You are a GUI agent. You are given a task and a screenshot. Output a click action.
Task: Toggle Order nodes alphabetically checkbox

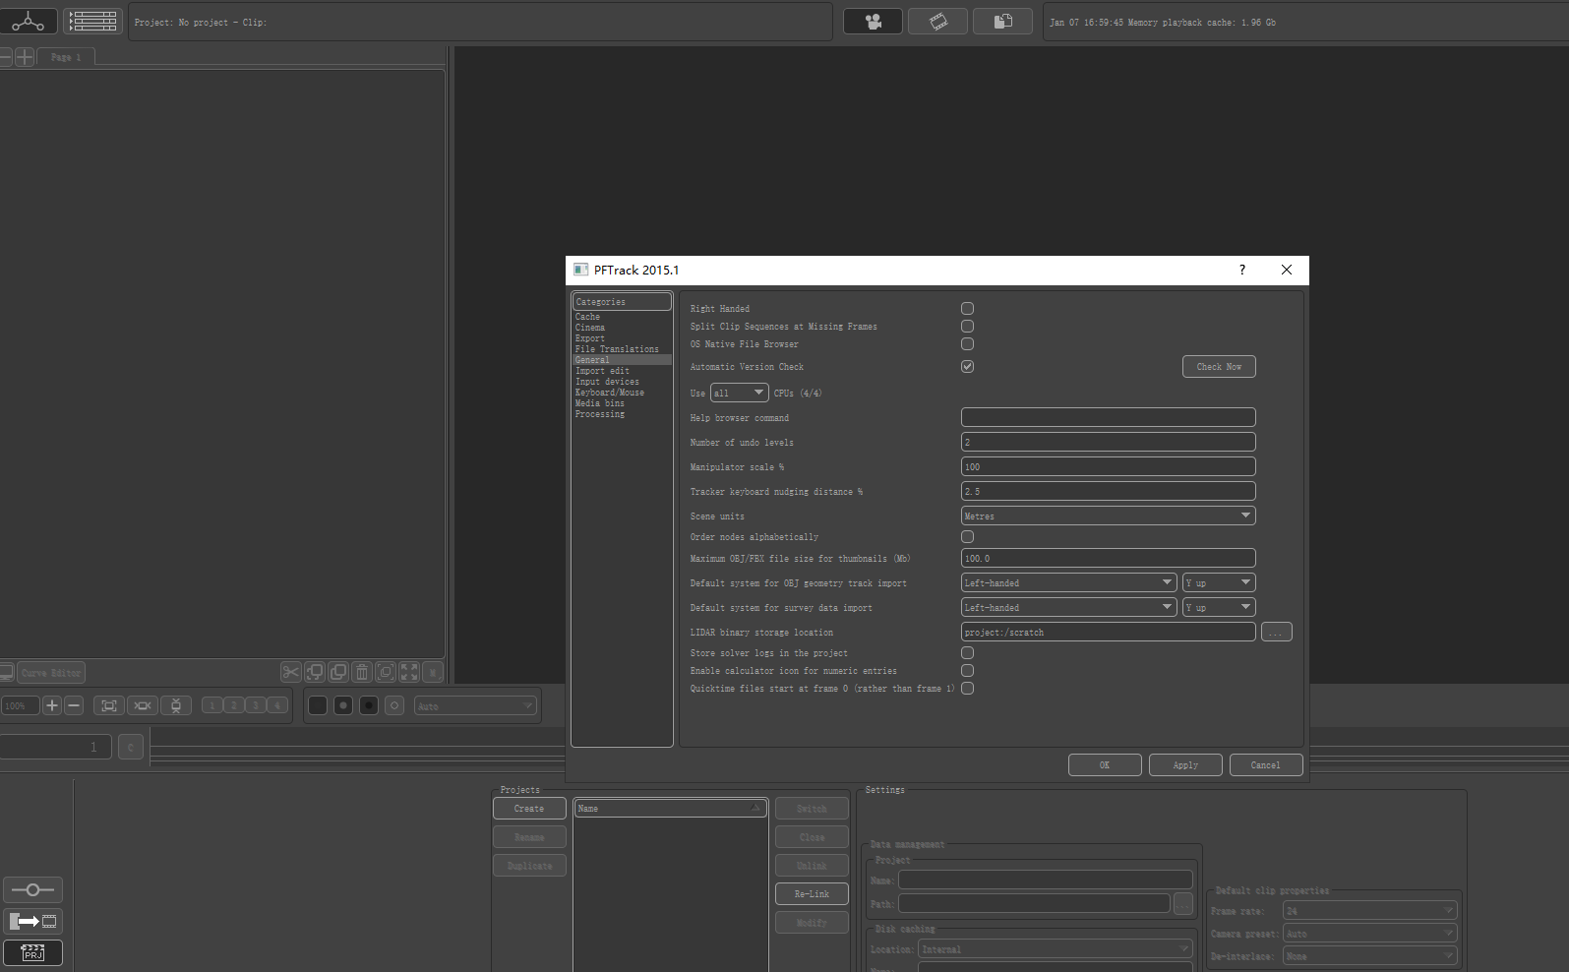click(x=967, y=537)
